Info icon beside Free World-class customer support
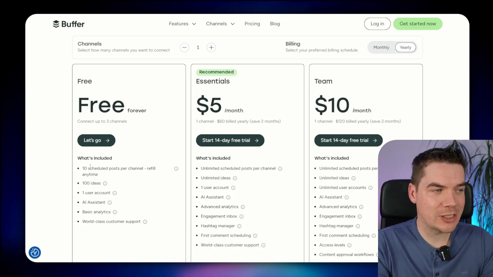This screenshot has width=493, height=277. tap(145, 222)
